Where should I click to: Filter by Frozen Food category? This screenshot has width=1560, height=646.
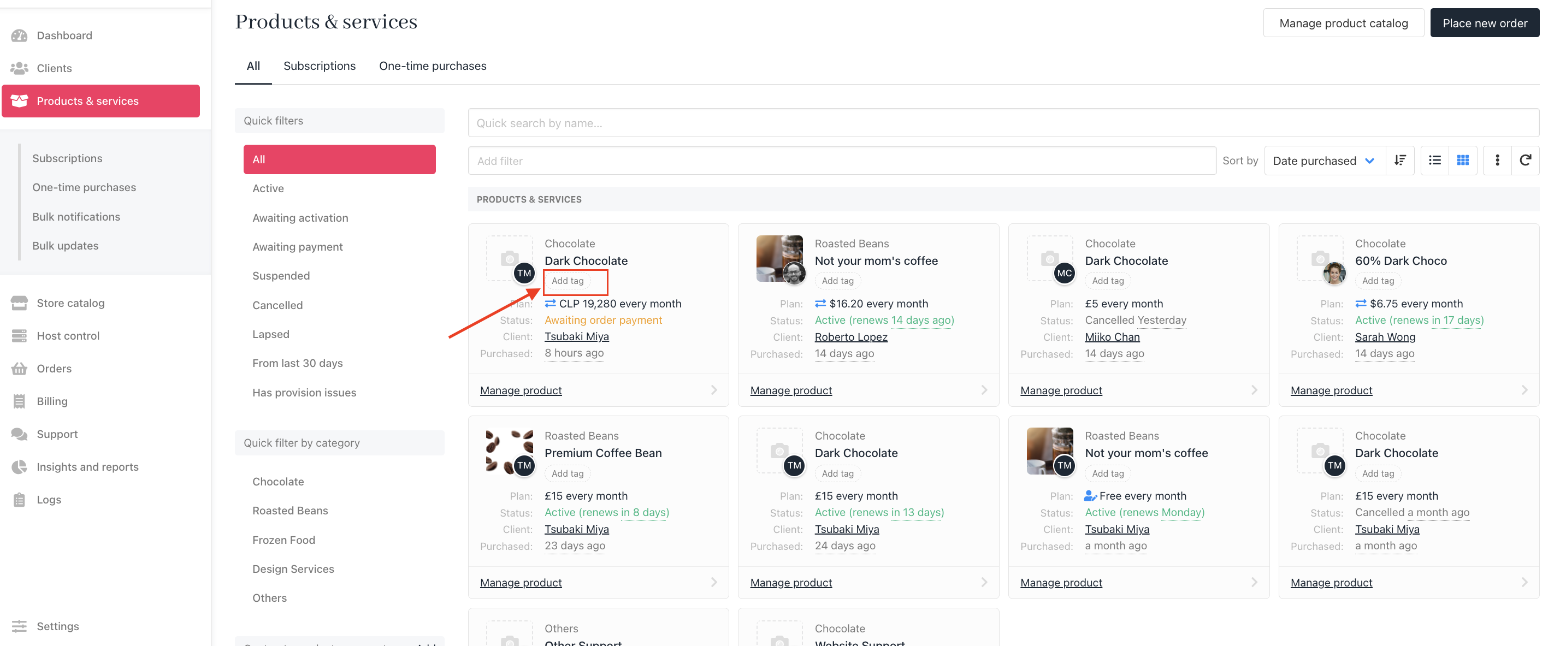pos(283,540)
